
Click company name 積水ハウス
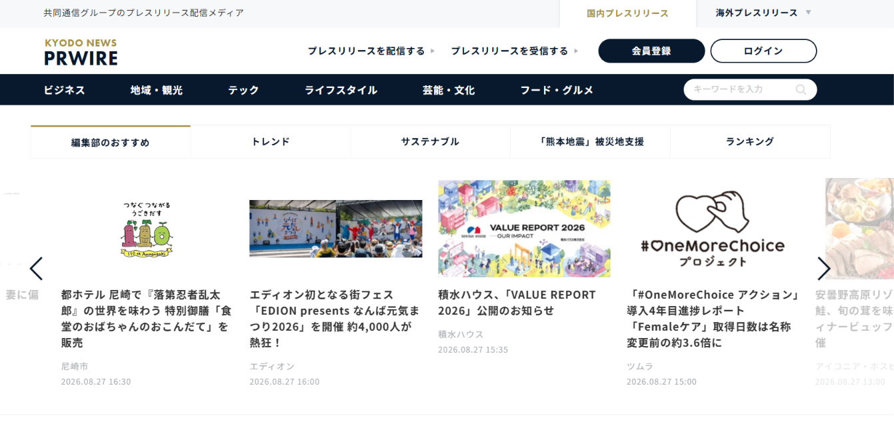point(461,334)
